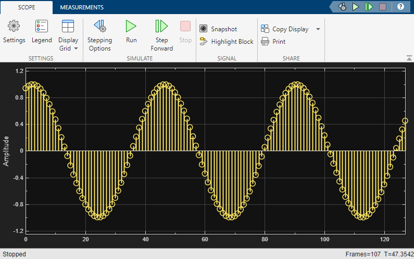Viewport: 414px width, 259px height.
Task: Click x-axis tick label 120
Action: [x=384, y=239]
